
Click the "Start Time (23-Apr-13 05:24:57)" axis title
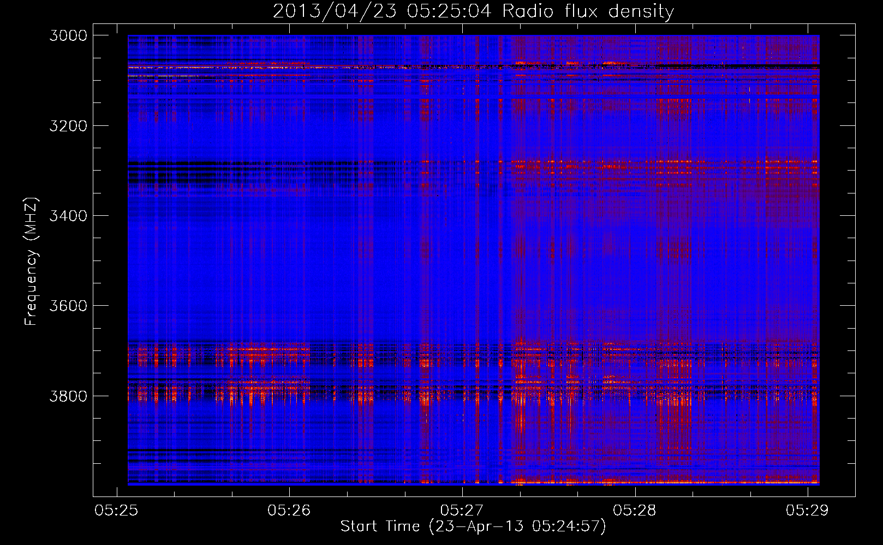(x=473, y=526)
